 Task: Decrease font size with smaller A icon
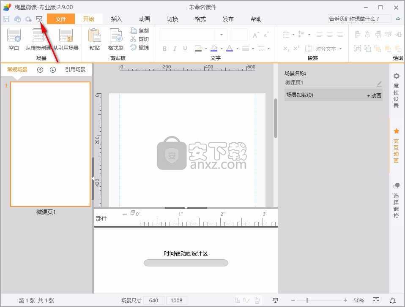pos(266,35)
